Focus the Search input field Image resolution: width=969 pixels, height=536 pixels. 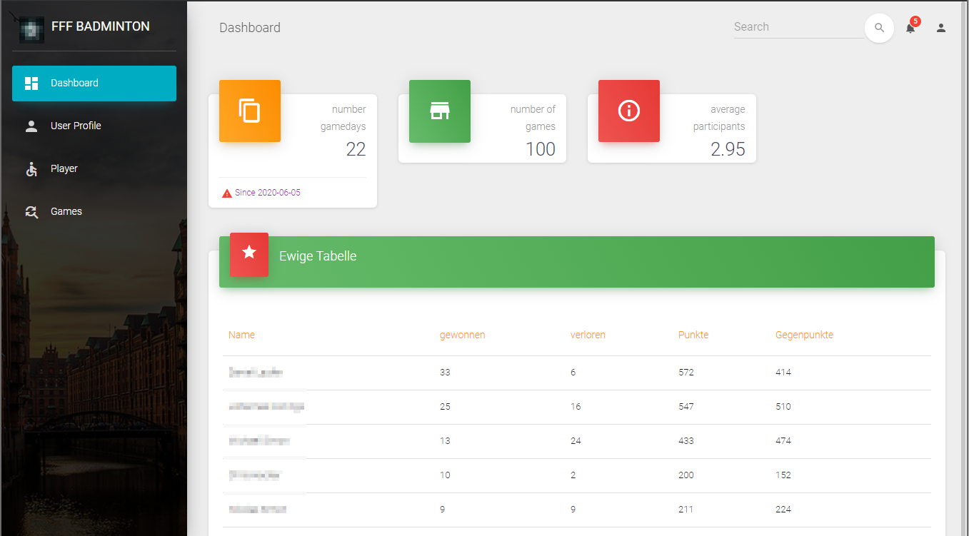click(797, 27)
